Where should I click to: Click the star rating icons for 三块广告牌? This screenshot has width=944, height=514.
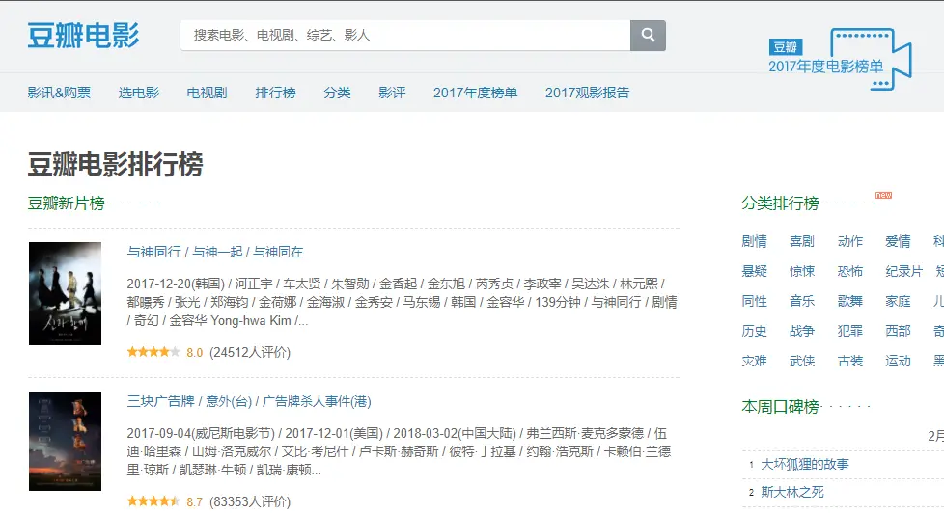tap(153, 500)
